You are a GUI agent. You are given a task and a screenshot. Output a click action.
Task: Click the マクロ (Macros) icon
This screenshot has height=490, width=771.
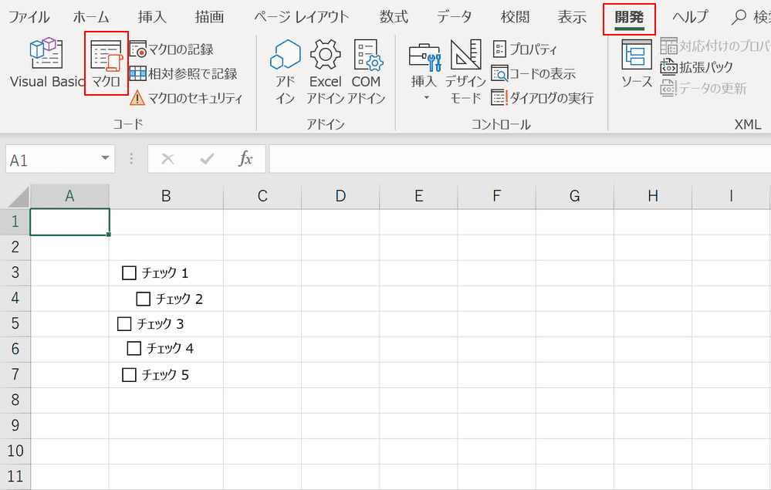(107, 56)
